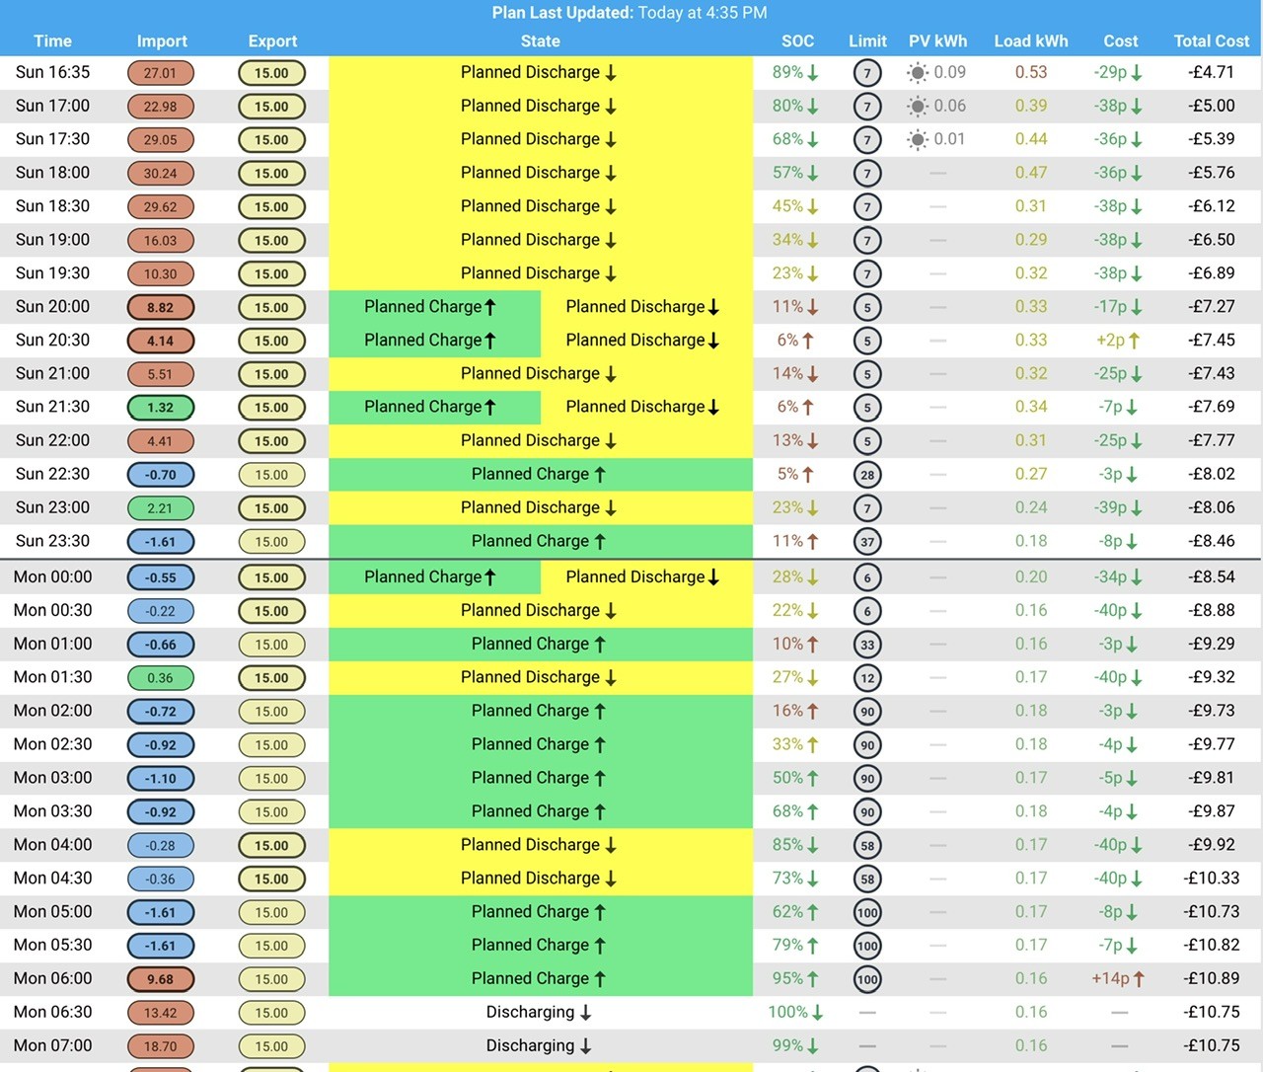
Task: Click import rate pill 27.01
Action: pos(161,73)
